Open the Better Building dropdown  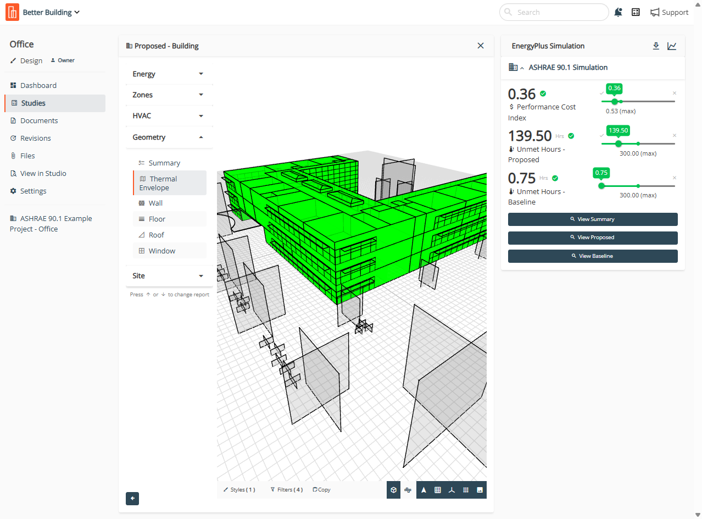pos(51,12)
